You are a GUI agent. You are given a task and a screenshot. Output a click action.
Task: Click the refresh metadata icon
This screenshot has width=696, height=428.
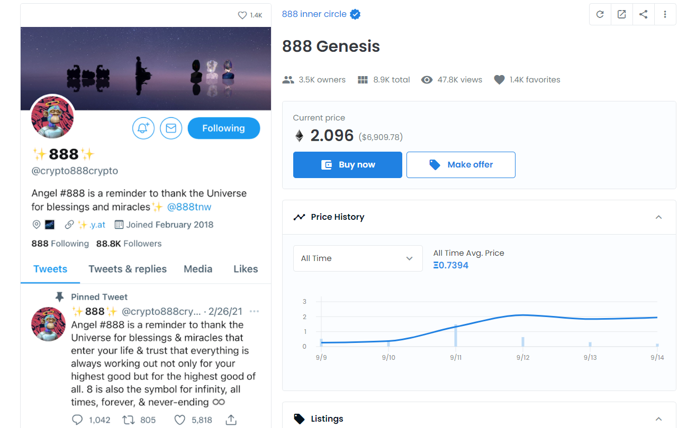point(600,14)
